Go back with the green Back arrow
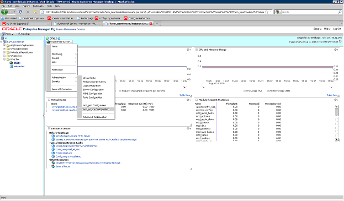Screen dimensions: 344x201 (4, 12)
